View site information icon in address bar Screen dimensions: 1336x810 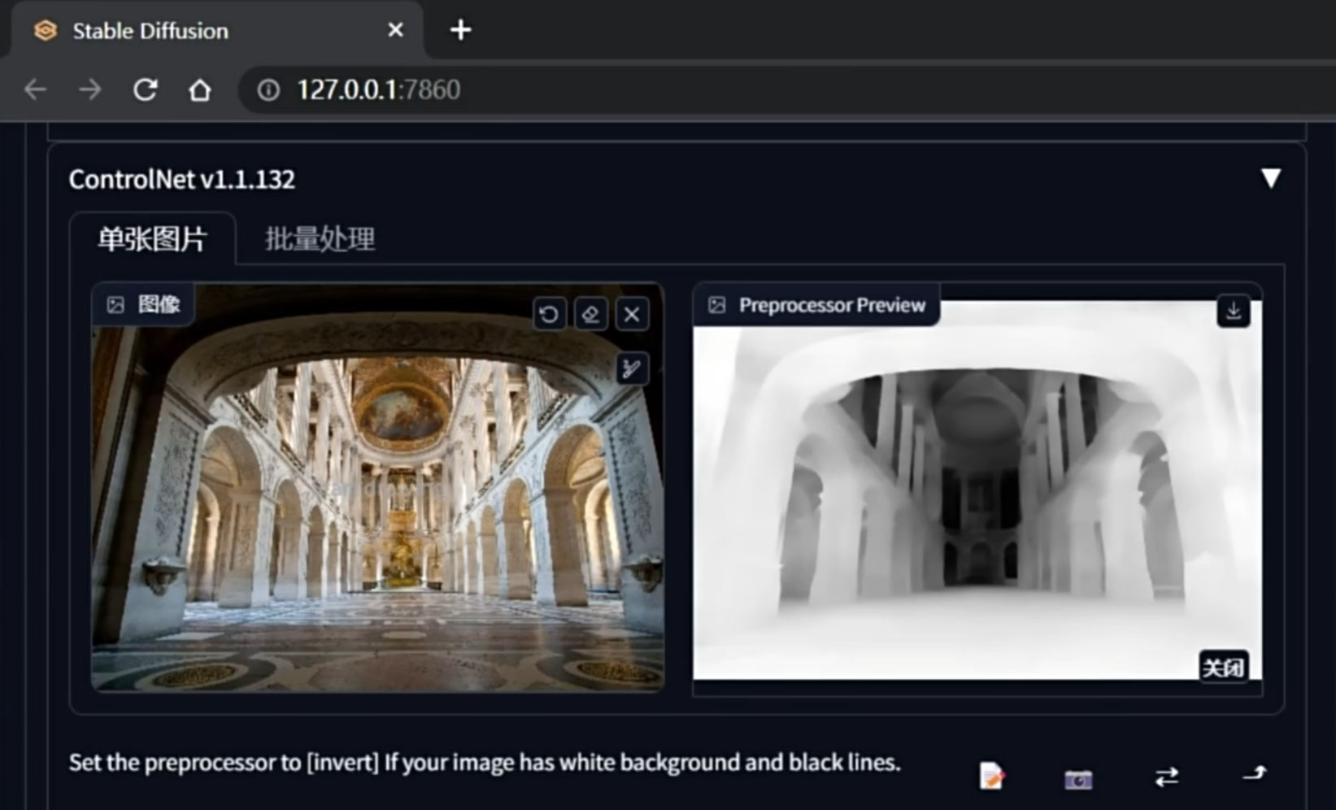(268, 89)
